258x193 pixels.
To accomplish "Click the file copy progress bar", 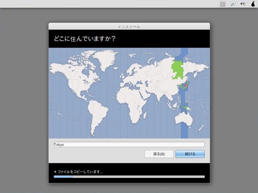I will [x=129, y=177].
